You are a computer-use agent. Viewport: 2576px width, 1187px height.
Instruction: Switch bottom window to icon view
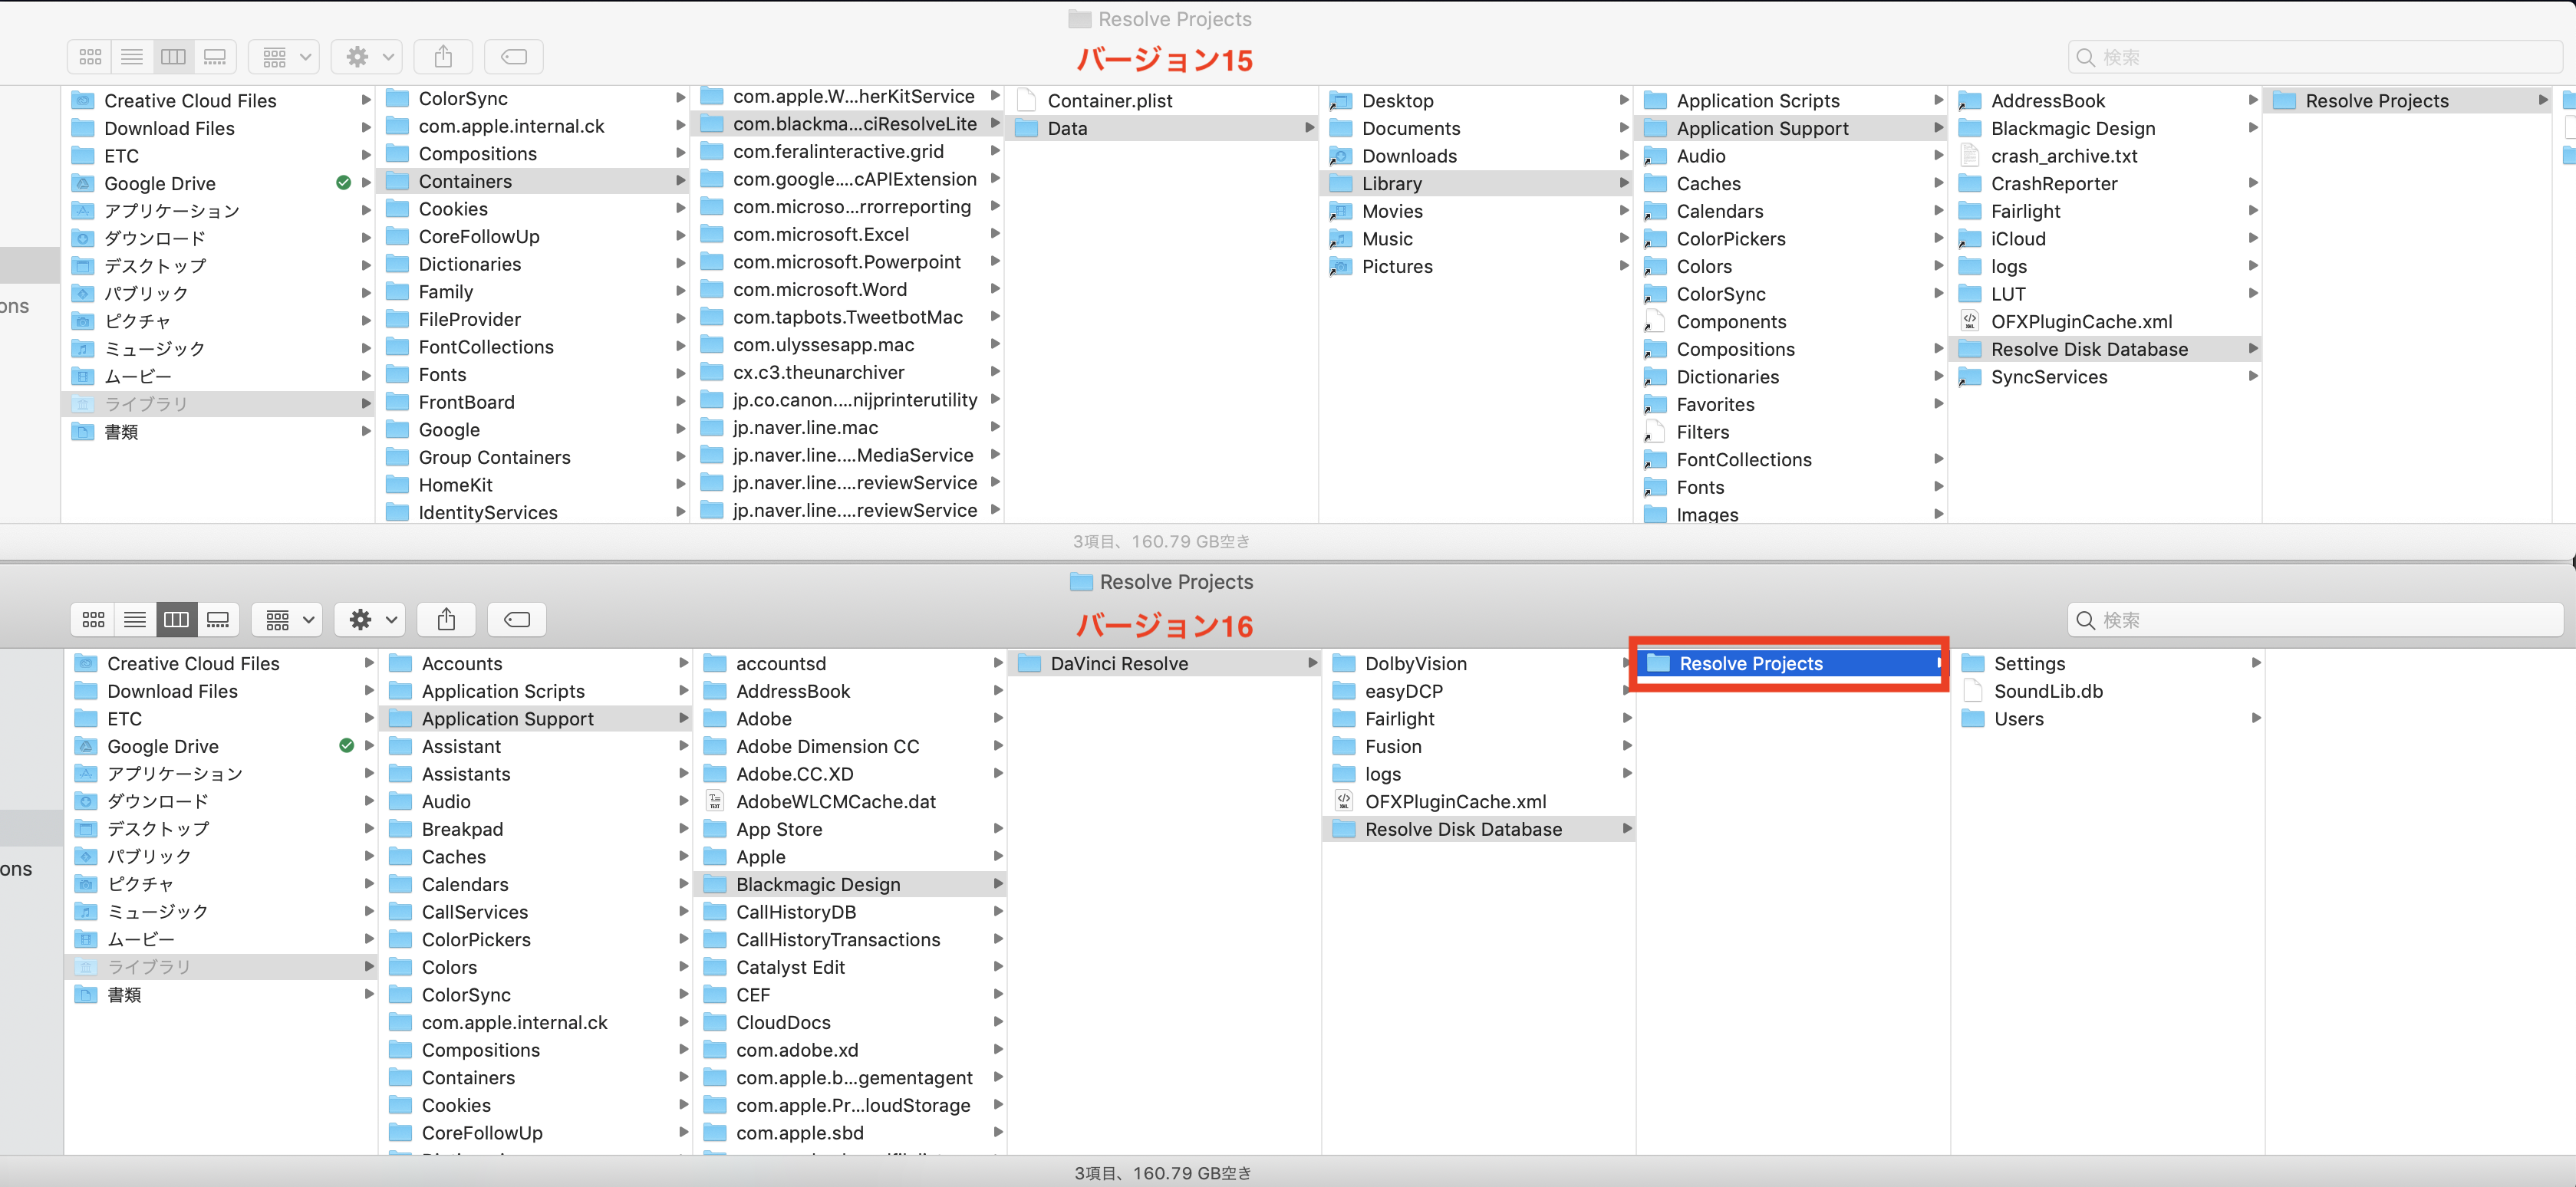point(93,620)
